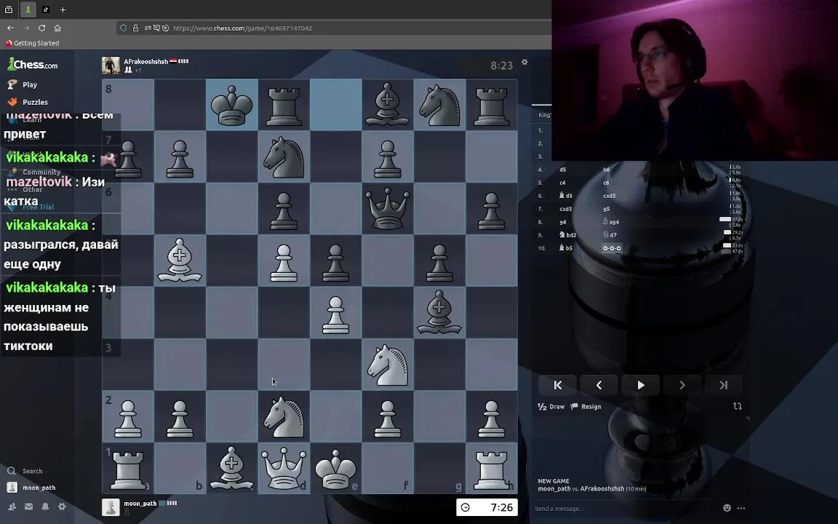This screenshot has width=838, height=524.
Task: Select move h6 in the move list
Action: (606, 170)
